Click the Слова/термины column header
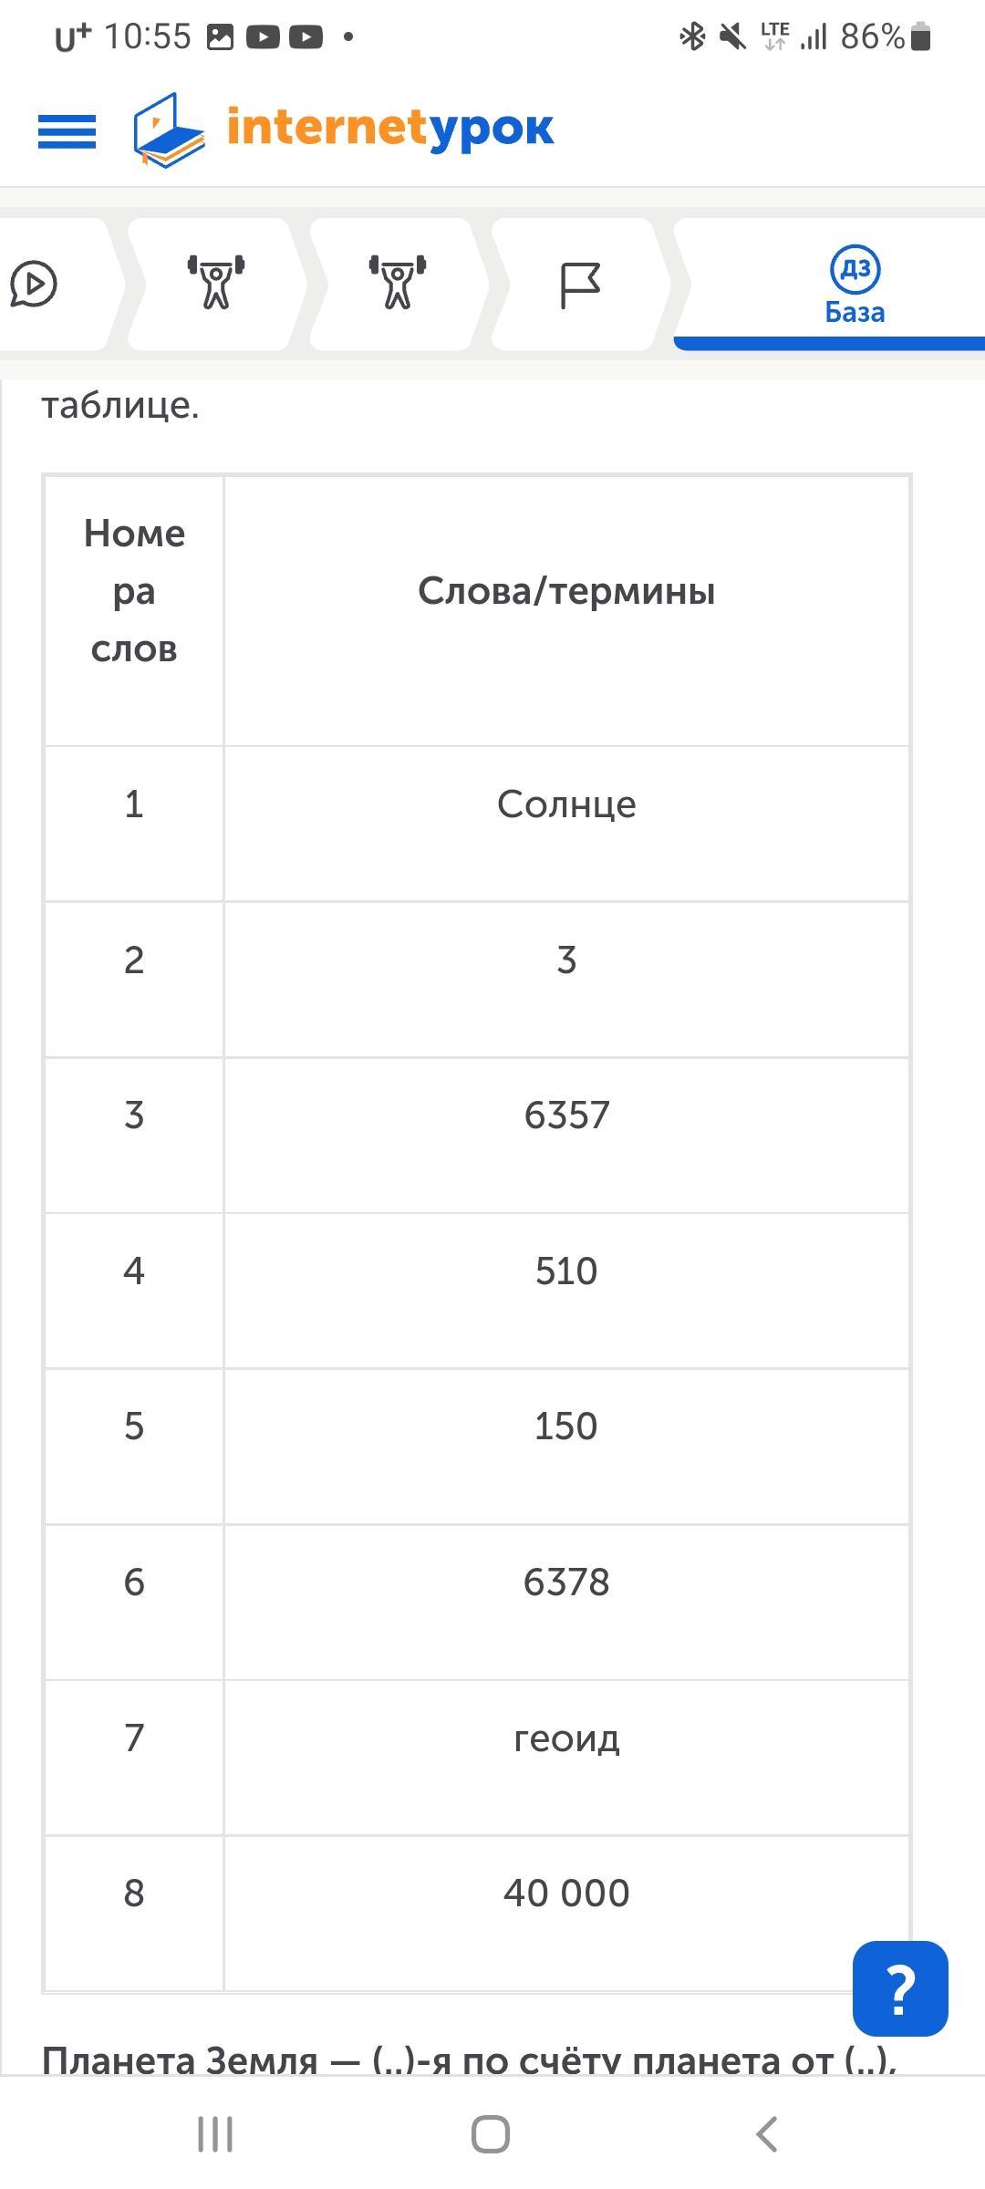This screenshot has width=985, height=2189. [566, 591]
